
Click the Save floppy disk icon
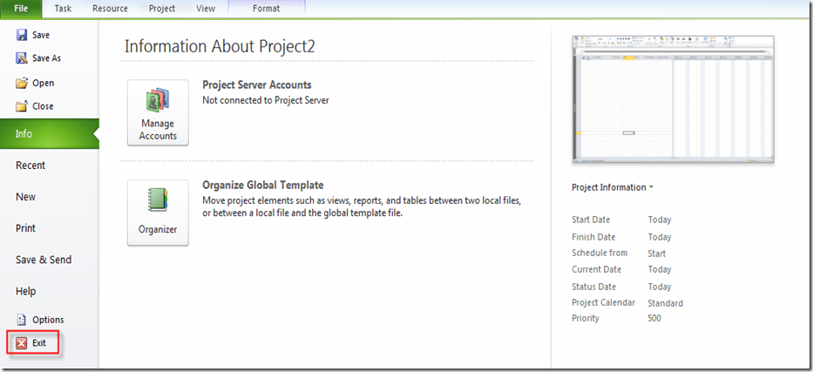tap(22, 35)
